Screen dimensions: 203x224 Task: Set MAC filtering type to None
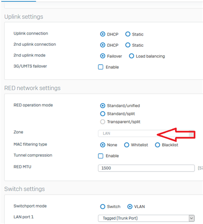click(103, 145)
